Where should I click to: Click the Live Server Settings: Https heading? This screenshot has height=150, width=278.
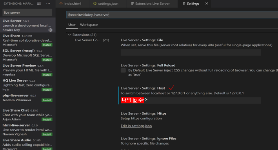click(144, 113)
